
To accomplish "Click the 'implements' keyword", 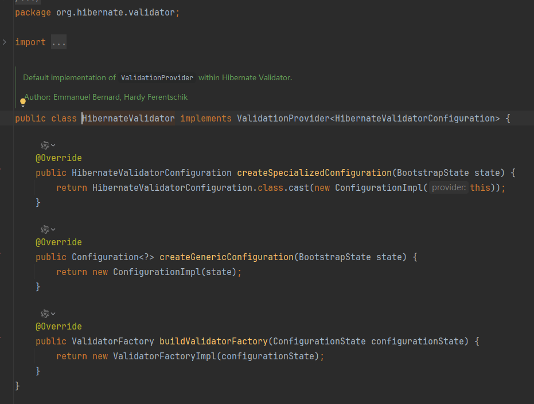I will tap(206, 119).
